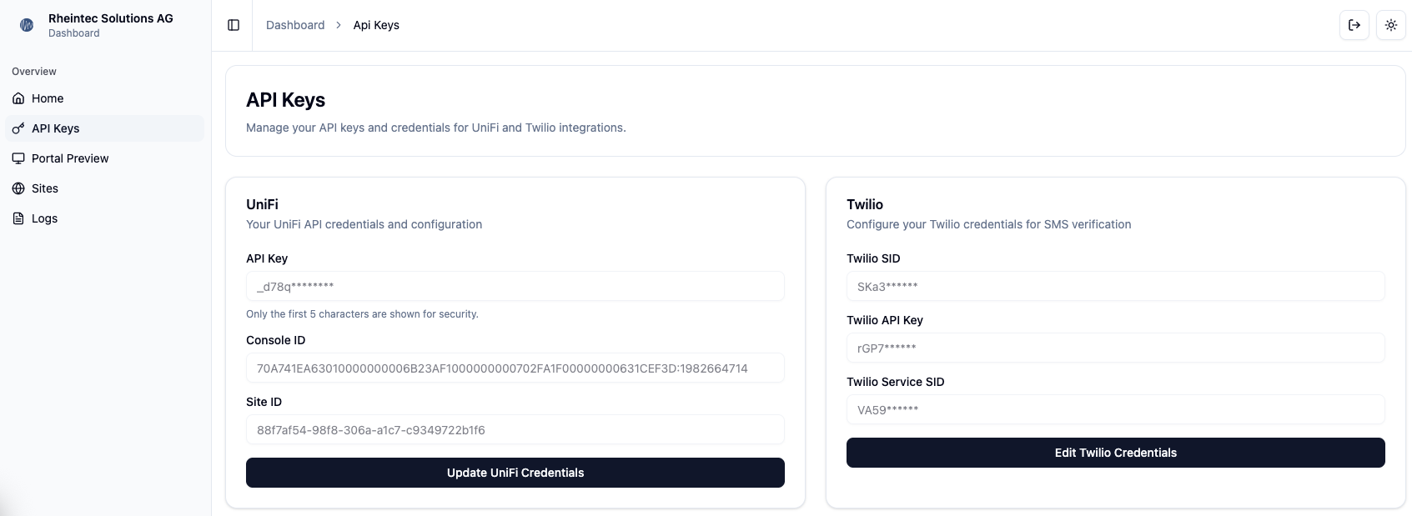Click the UniFi API Key input field
Image resolution: width=1412 pixels, height=516 pixels.
(x=515, y=286)
